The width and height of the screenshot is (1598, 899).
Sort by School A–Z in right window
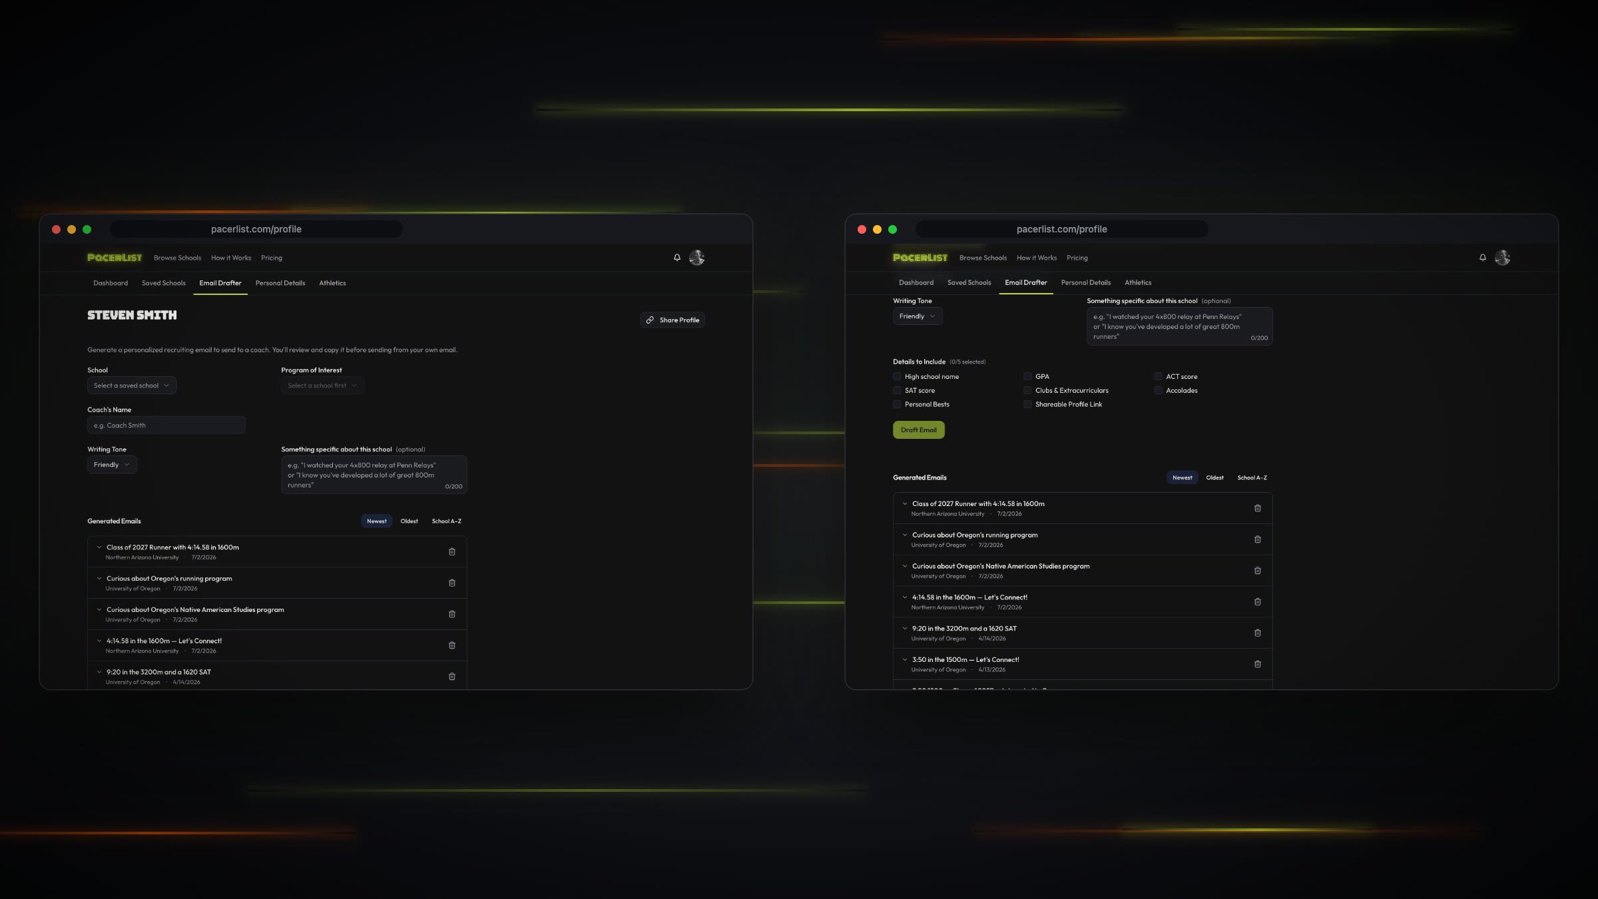point(1252,478)
